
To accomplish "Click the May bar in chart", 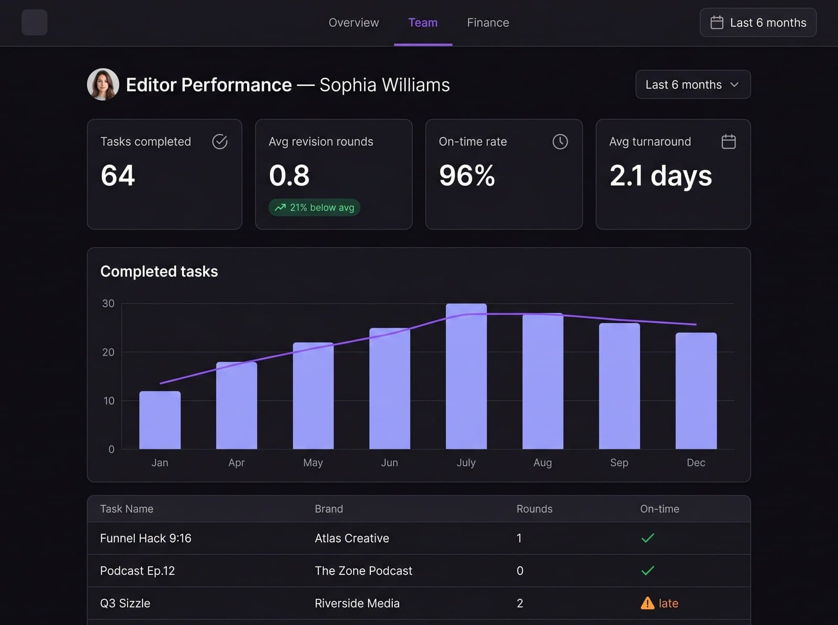I will [x=313, y=395].
